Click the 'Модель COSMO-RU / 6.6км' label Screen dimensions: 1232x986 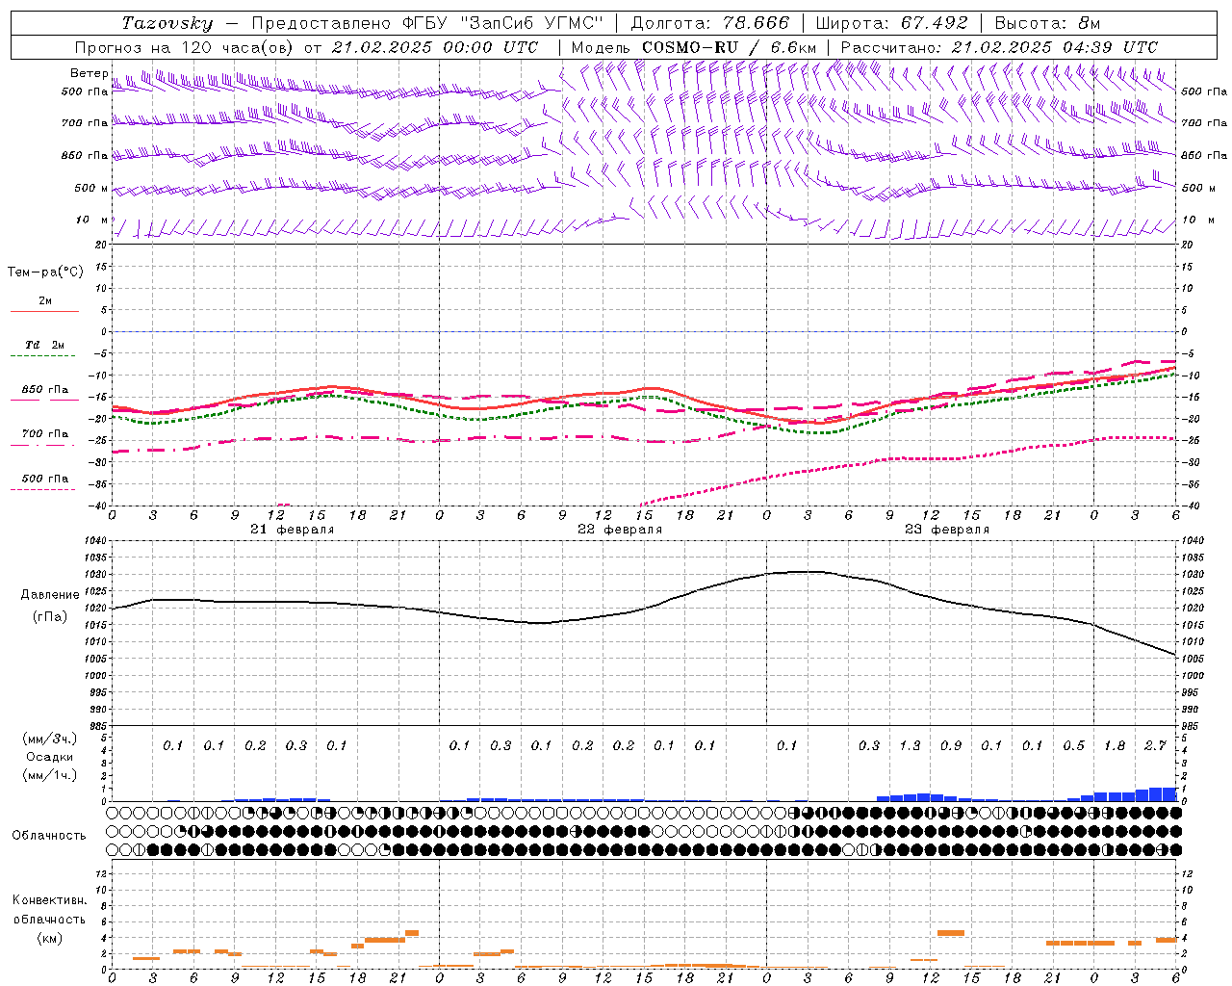[x=694, y=47]
